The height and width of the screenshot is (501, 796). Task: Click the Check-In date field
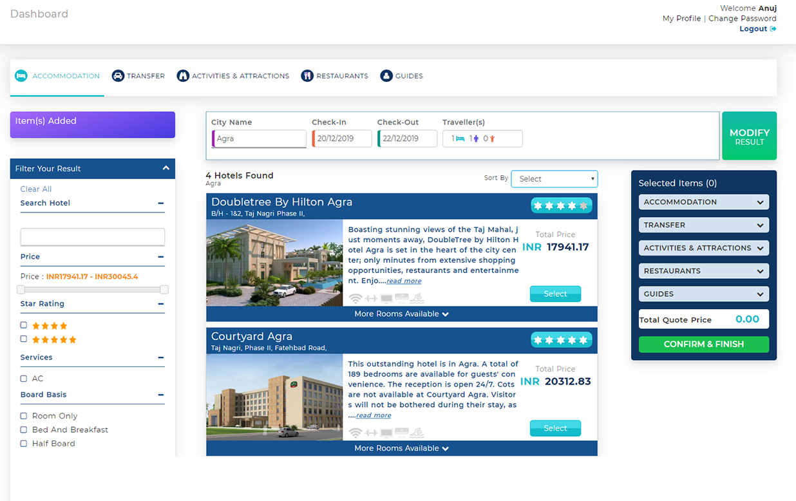click(342, 138)
